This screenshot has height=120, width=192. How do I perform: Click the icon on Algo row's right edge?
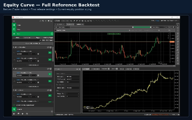pos(52,34)
